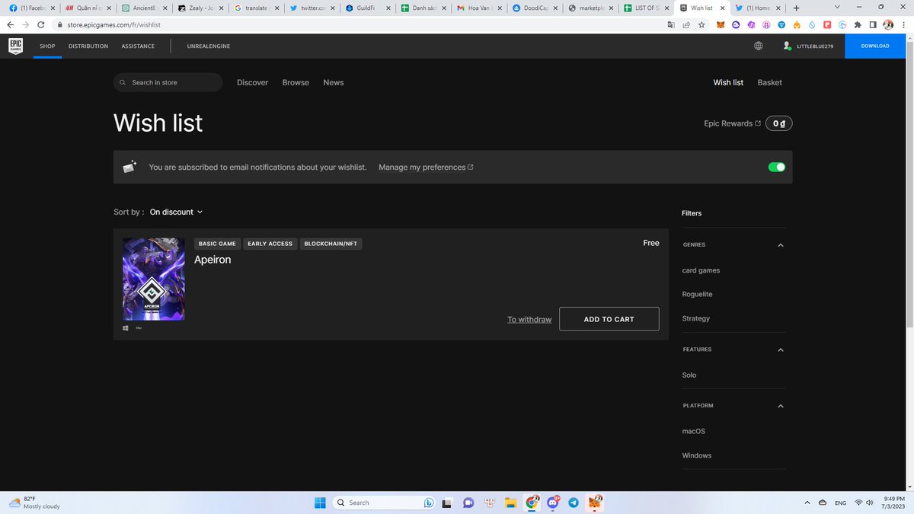The image size is (914, 514).
Task: Open the MetaMask fox extension in Chrome toolbar
Action: click(721, 24)
